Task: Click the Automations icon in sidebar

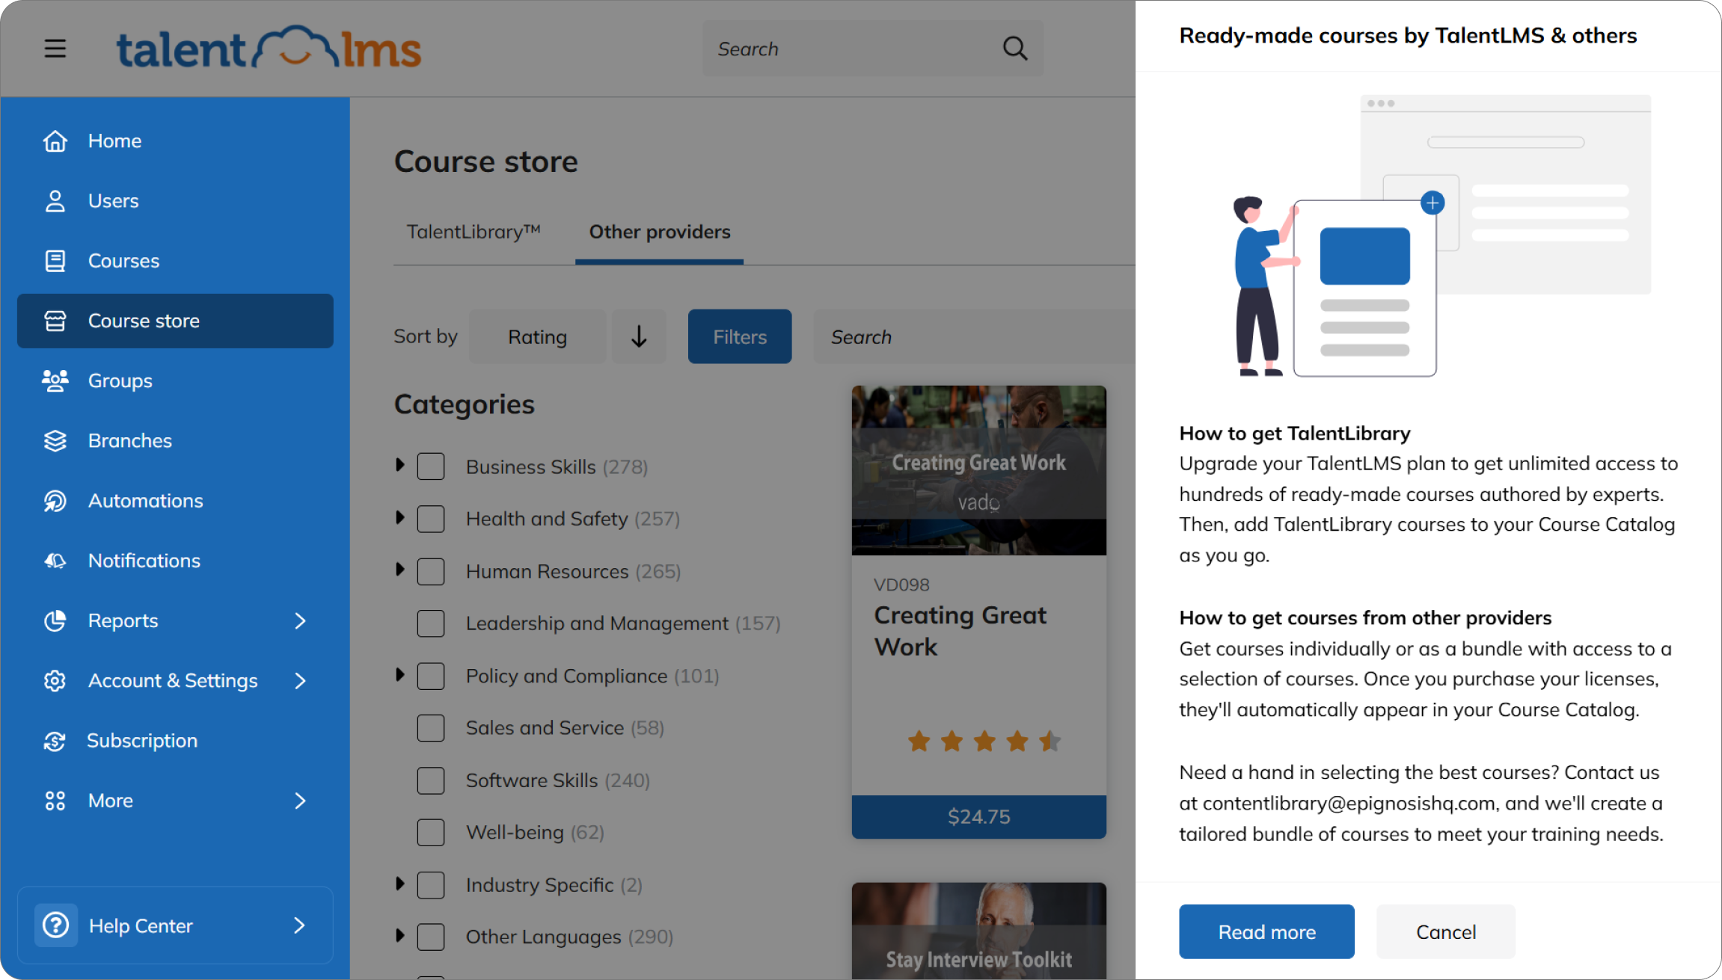Action: click(55, 500)
